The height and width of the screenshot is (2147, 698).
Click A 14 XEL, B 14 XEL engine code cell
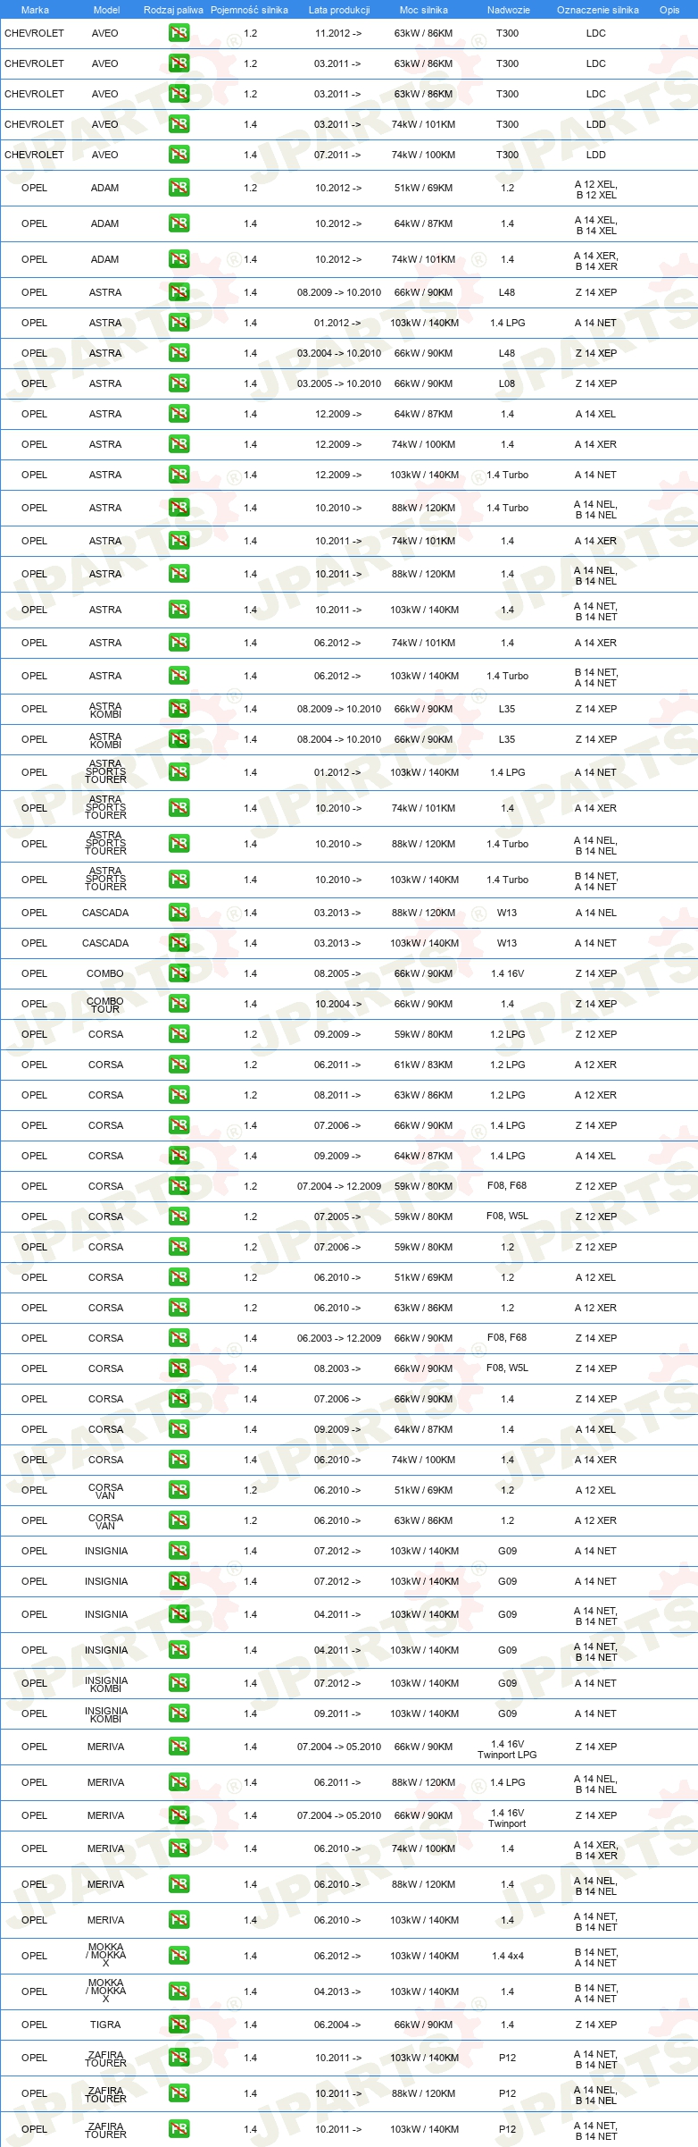tap(596, 225)
